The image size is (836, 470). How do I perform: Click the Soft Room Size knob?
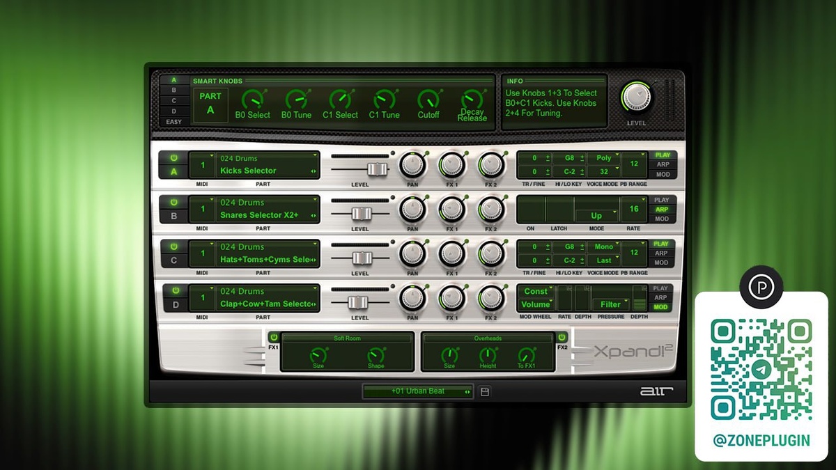pyautogui.click(x=318, y=354)
